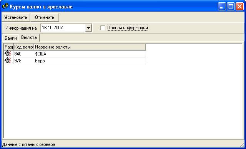Click the speaker icon in the 978 row

(x=8, y=60)
